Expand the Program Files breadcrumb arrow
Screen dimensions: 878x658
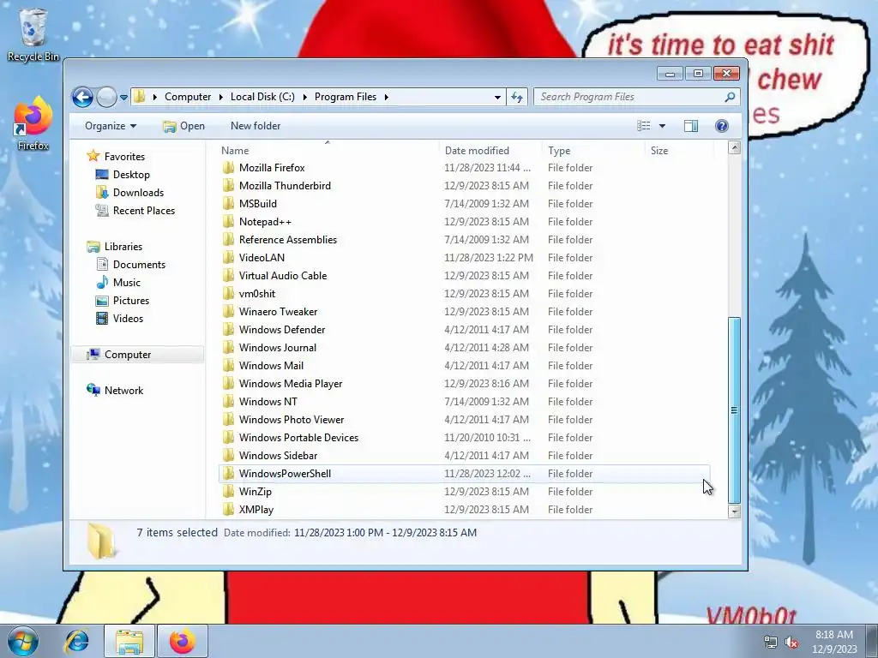(x=387, y=97)
